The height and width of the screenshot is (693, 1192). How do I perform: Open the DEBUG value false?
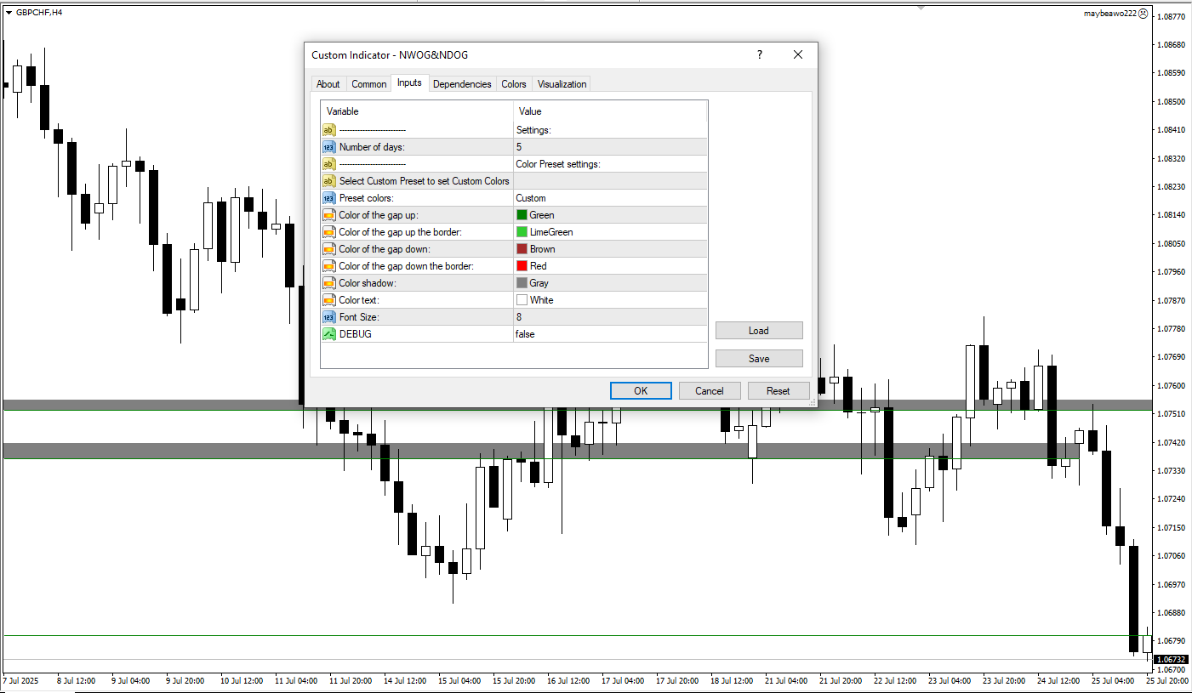(610, 334)
